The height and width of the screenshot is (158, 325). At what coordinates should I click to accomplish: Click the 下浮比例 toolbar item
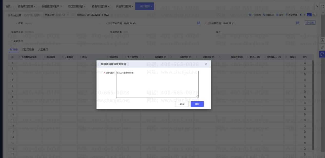[255, 15]
